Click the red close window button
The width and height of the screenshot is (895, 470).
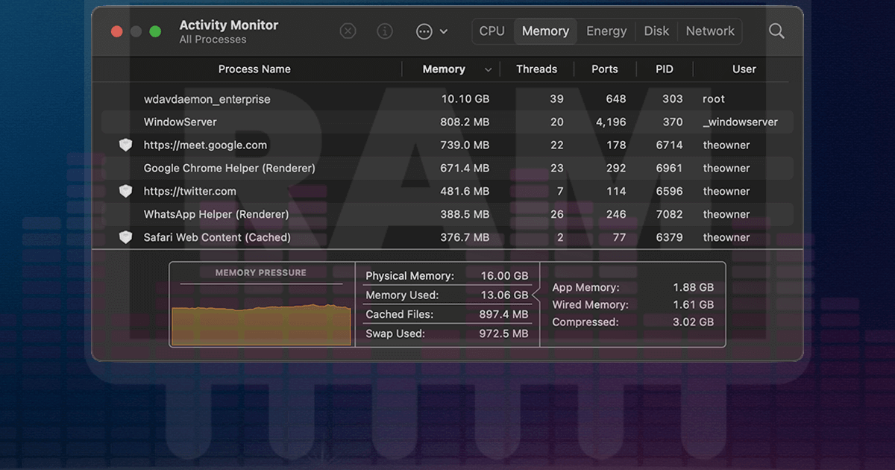click(x=116, y=31)
